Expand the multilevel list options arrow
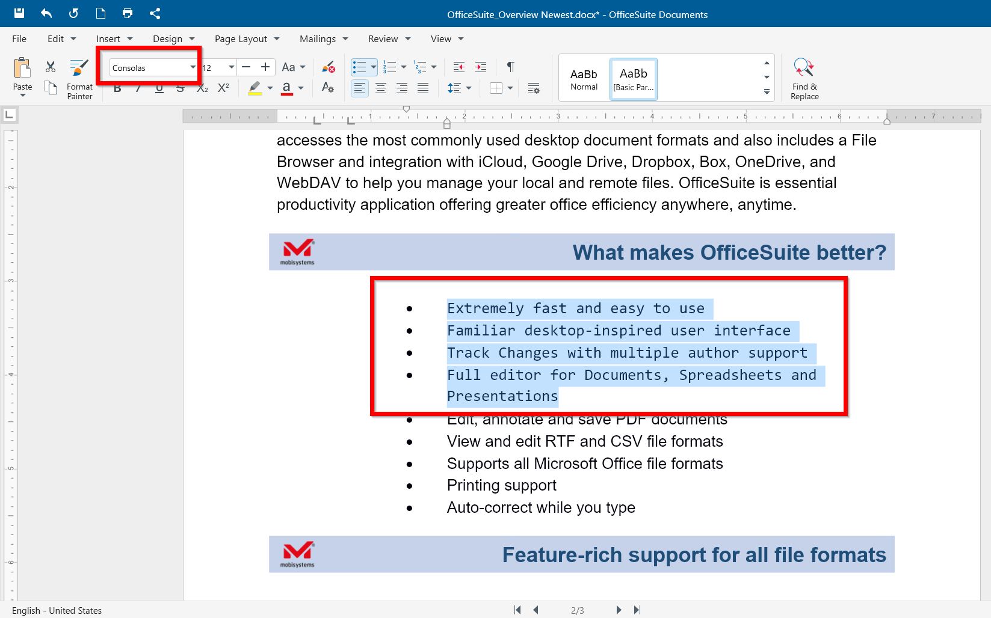The width and height of the screenshot is (991, 618). pyautogui.click(x=434, y=67)
